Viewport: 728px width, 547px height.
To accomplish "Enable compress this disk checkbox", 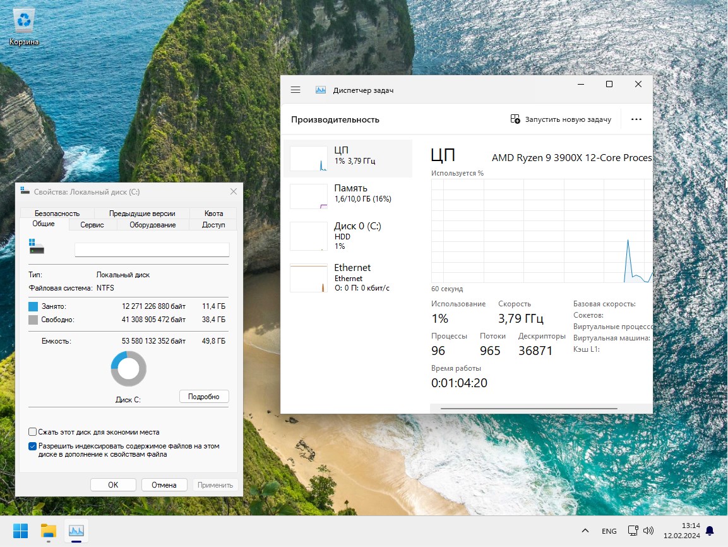I will [32, 432].
